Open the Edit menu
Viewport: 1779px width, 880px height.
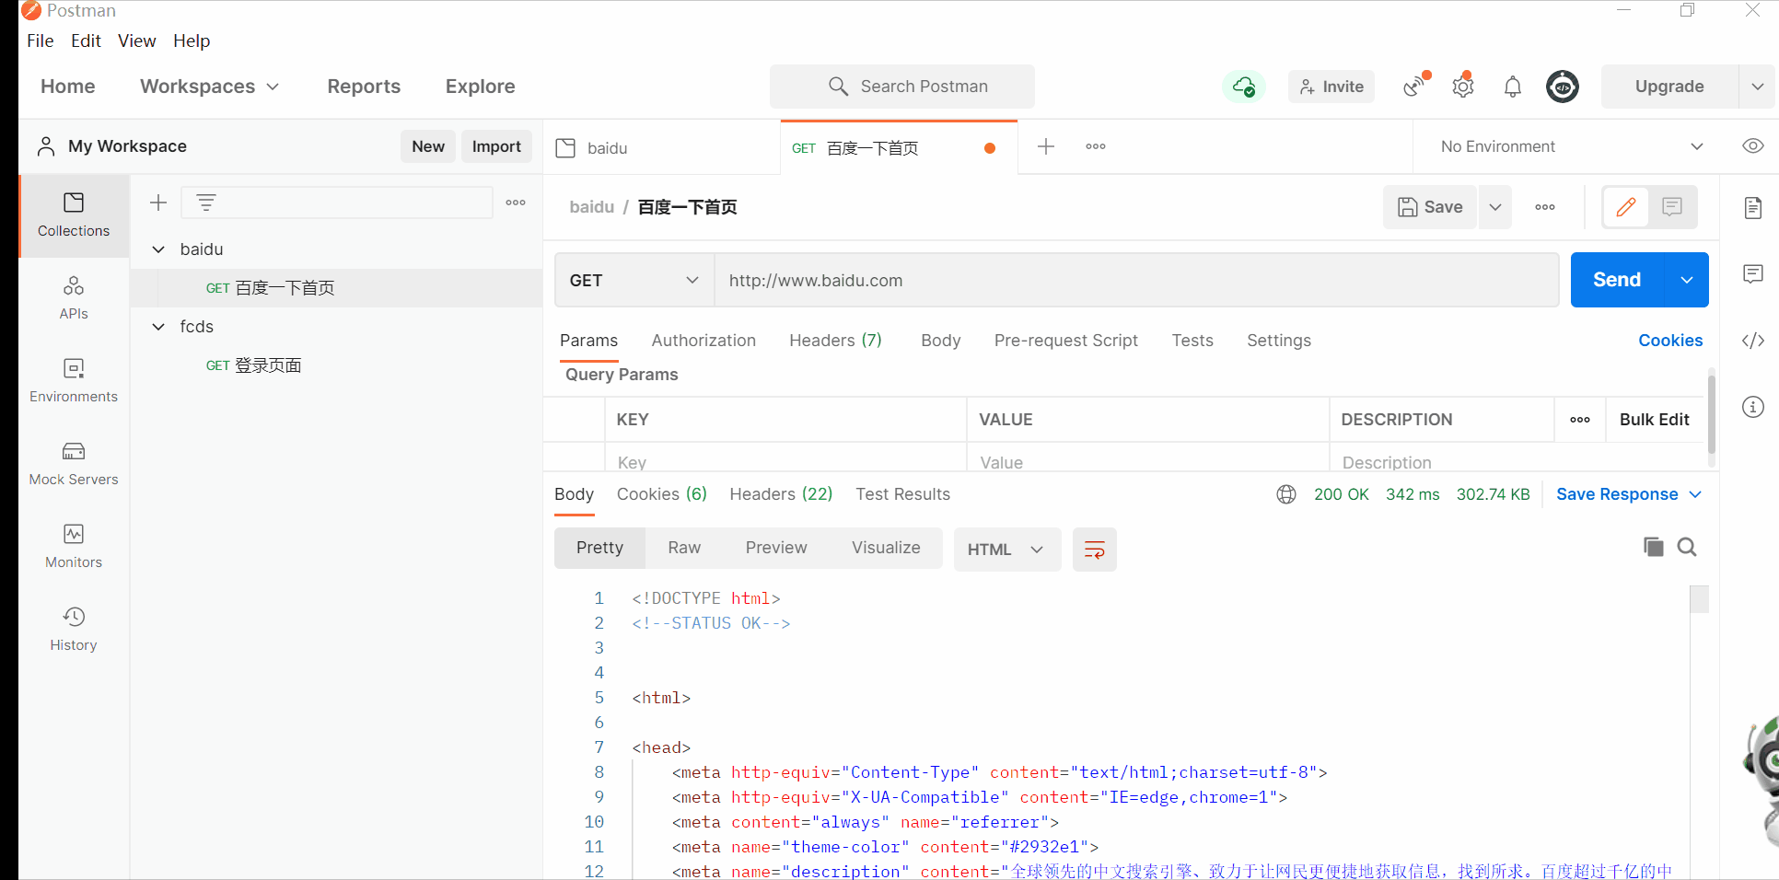86,41
